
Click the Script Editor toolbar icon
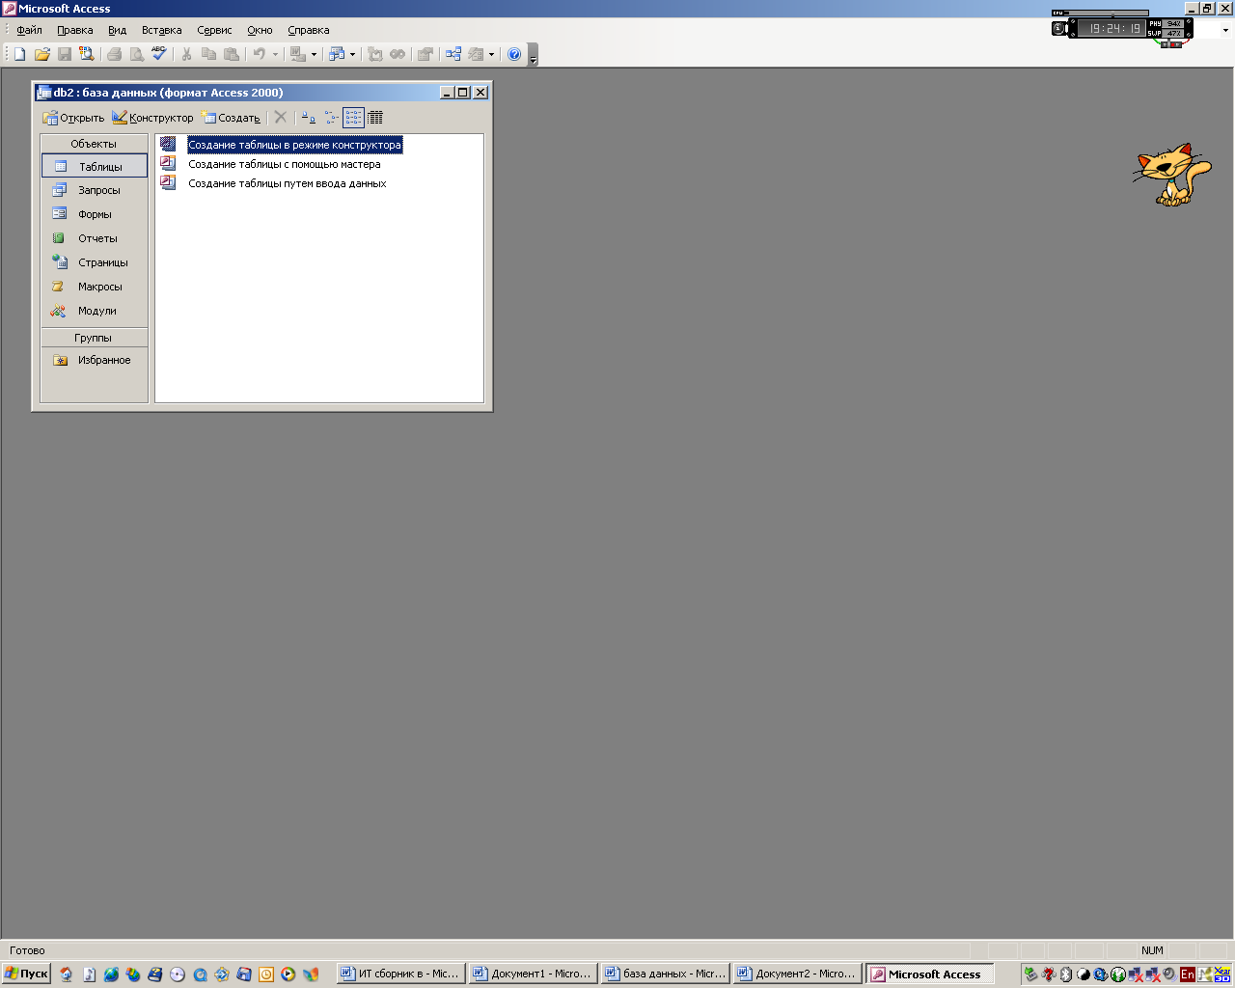point(398,54)
